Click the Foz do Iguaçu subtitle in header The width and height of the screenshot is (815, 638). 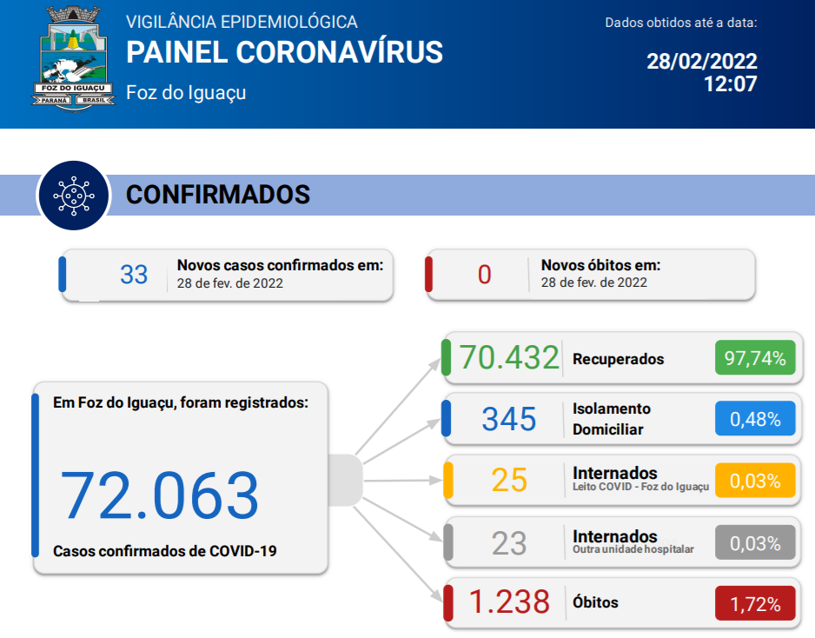[x=186, y=92]
